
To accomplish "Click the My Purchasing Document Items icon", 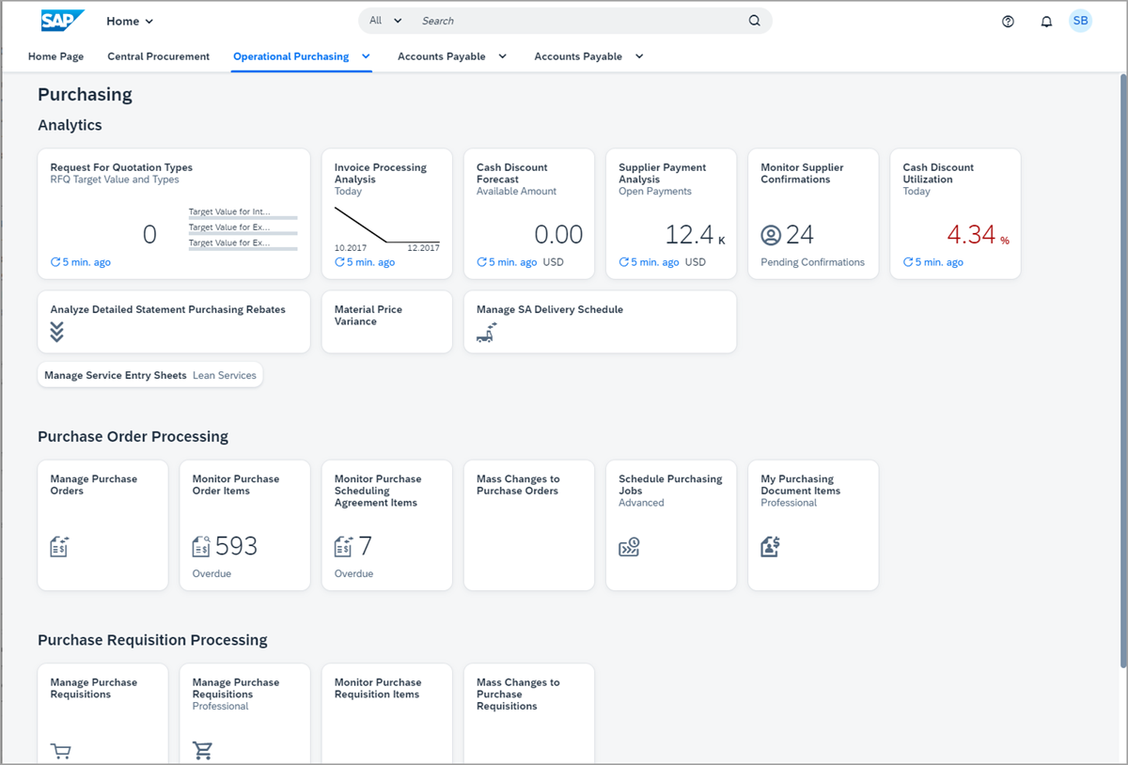I will [771, 547].
